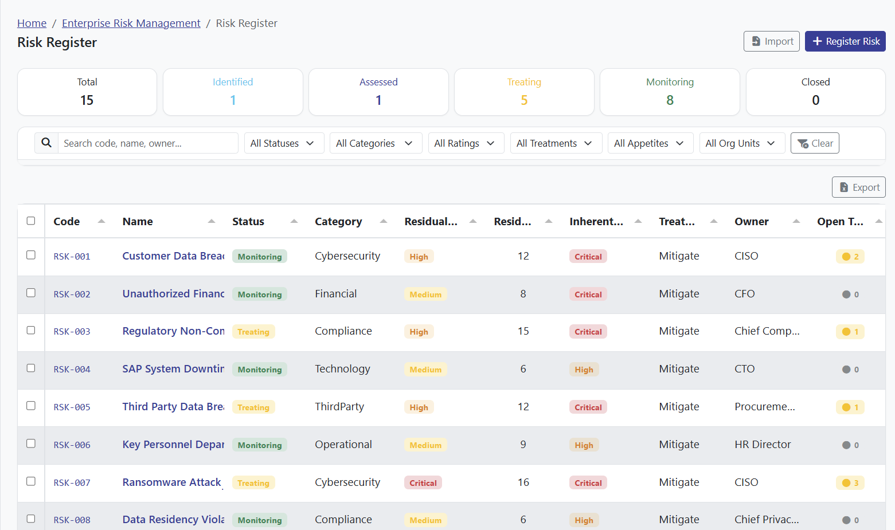Export the risk register table

(x=859, y=187)
